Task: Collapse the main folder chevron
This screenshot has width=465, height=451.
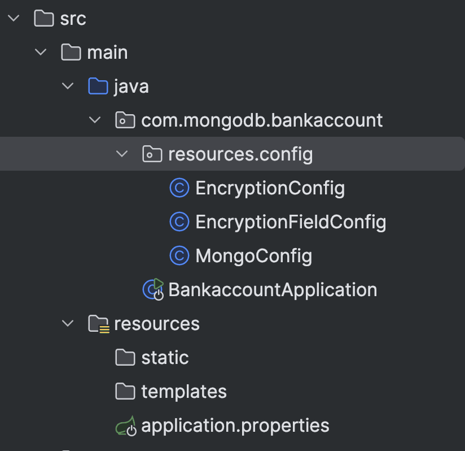Action: [x=41, y=53]
